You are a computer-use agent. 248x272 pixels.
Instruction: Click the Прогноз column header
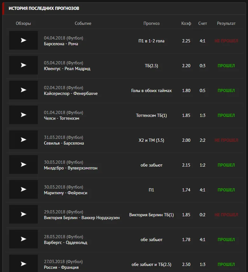click(x=151, y=24)
